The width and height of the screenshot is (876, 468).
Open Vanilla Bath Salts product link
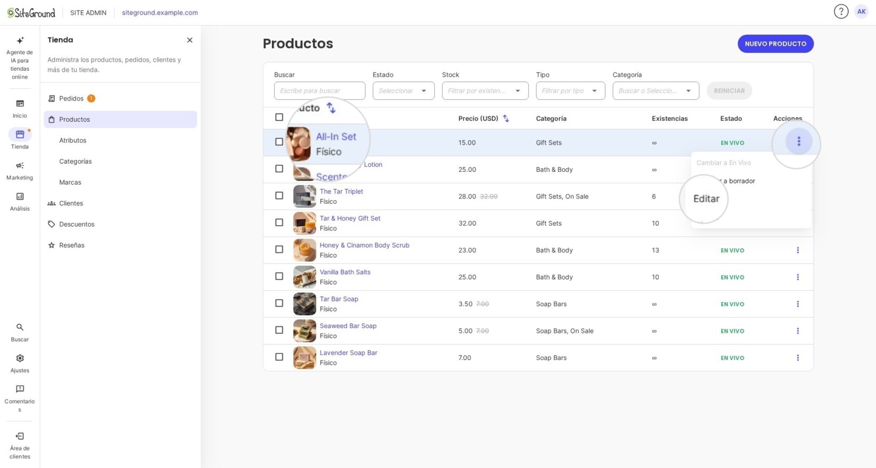click(x=345, y=272)
